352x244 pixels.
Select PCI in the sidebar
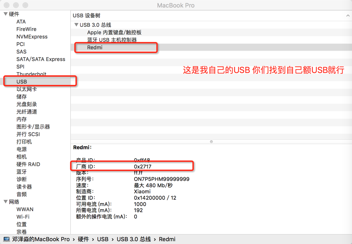(20, 44)
